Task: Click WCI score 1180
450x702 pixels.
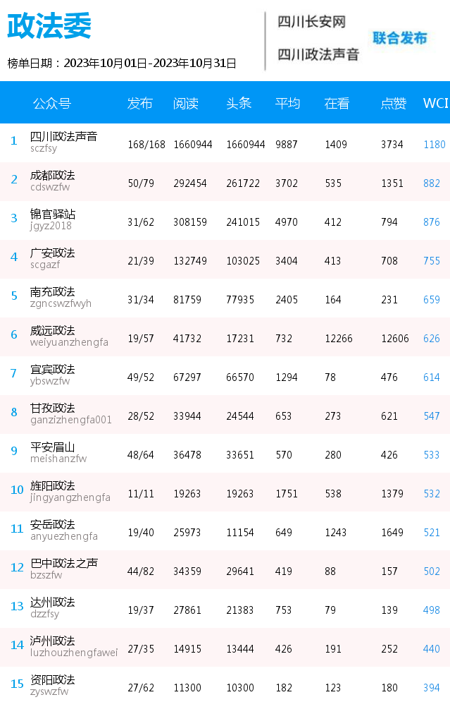Action: (435, 145)
